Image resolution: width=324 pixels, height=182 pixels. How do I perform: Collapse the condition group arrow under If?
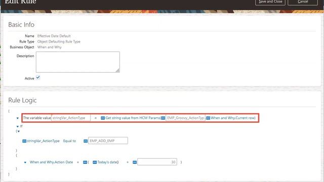coord(19,131)
